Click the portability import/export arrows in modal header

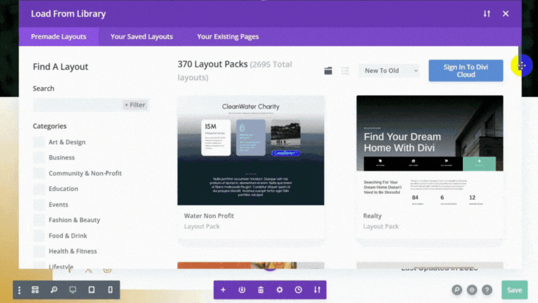click(486, 13)
